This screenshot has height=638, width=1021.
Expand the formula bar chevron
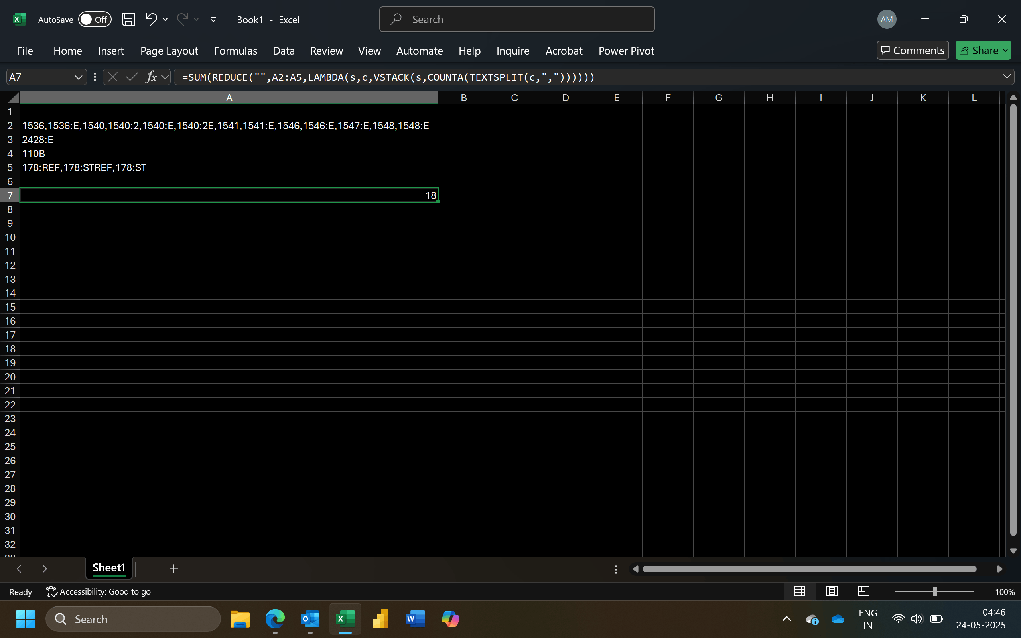(1007, 77)
